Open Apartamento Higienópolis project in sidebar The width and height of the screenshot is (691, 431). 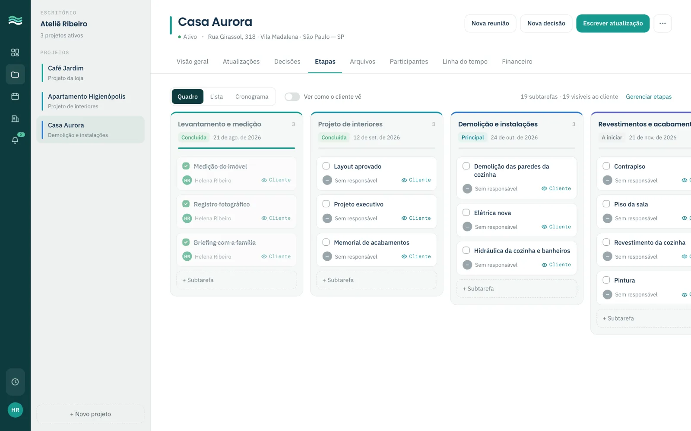pyautogui.click(x=91, y=101)
